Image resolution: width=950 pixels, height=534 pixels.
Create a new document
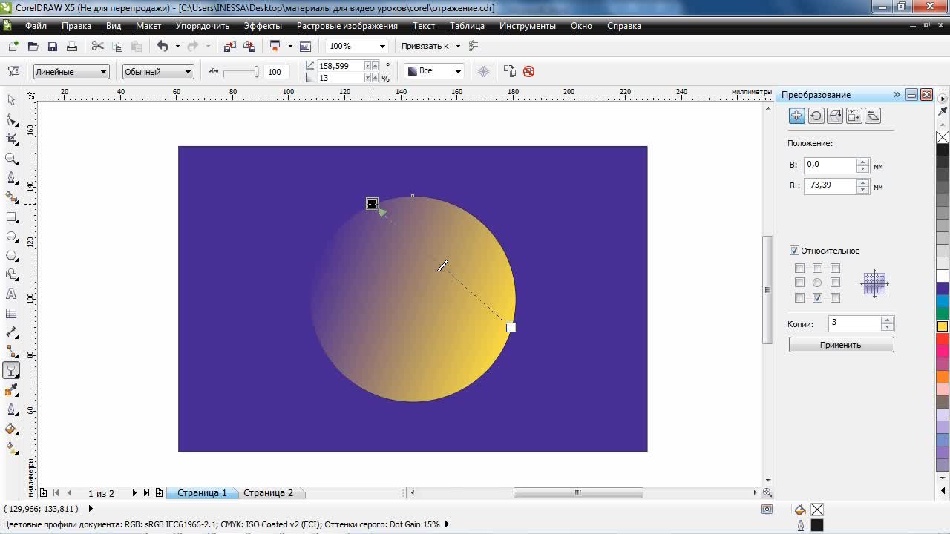point(13,46)
